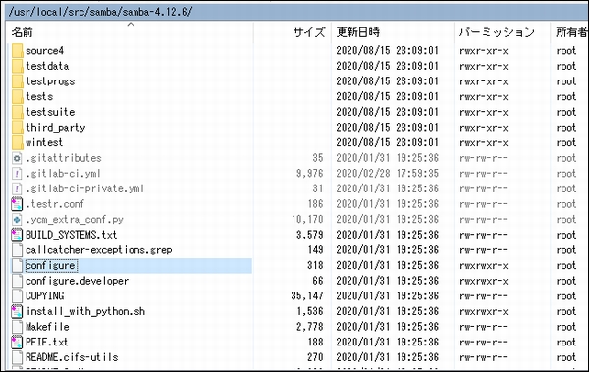Click rw-rw-r-- permission of Makefile row
The width and height of the screenshot is (589, 372).
pos(483,327)
